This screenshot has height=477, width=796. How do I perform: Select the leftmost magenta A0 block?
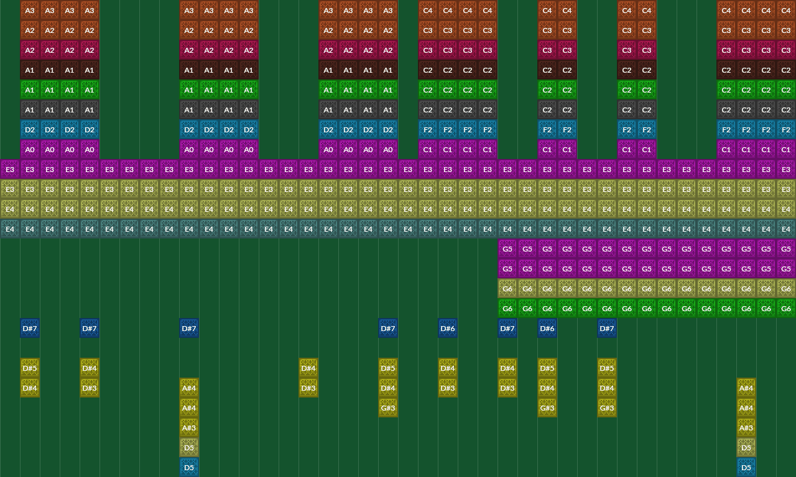click(30, 150)
